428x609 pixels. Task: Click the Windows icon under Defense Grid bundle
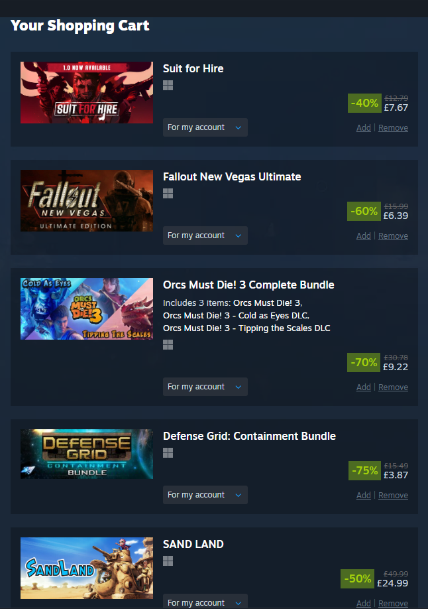168,453
